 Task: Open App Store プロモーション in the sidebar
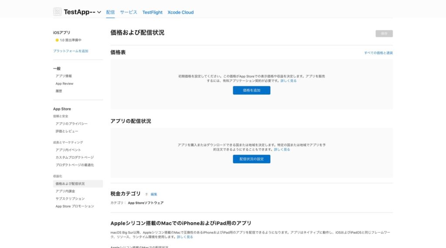tap(75, 206)
